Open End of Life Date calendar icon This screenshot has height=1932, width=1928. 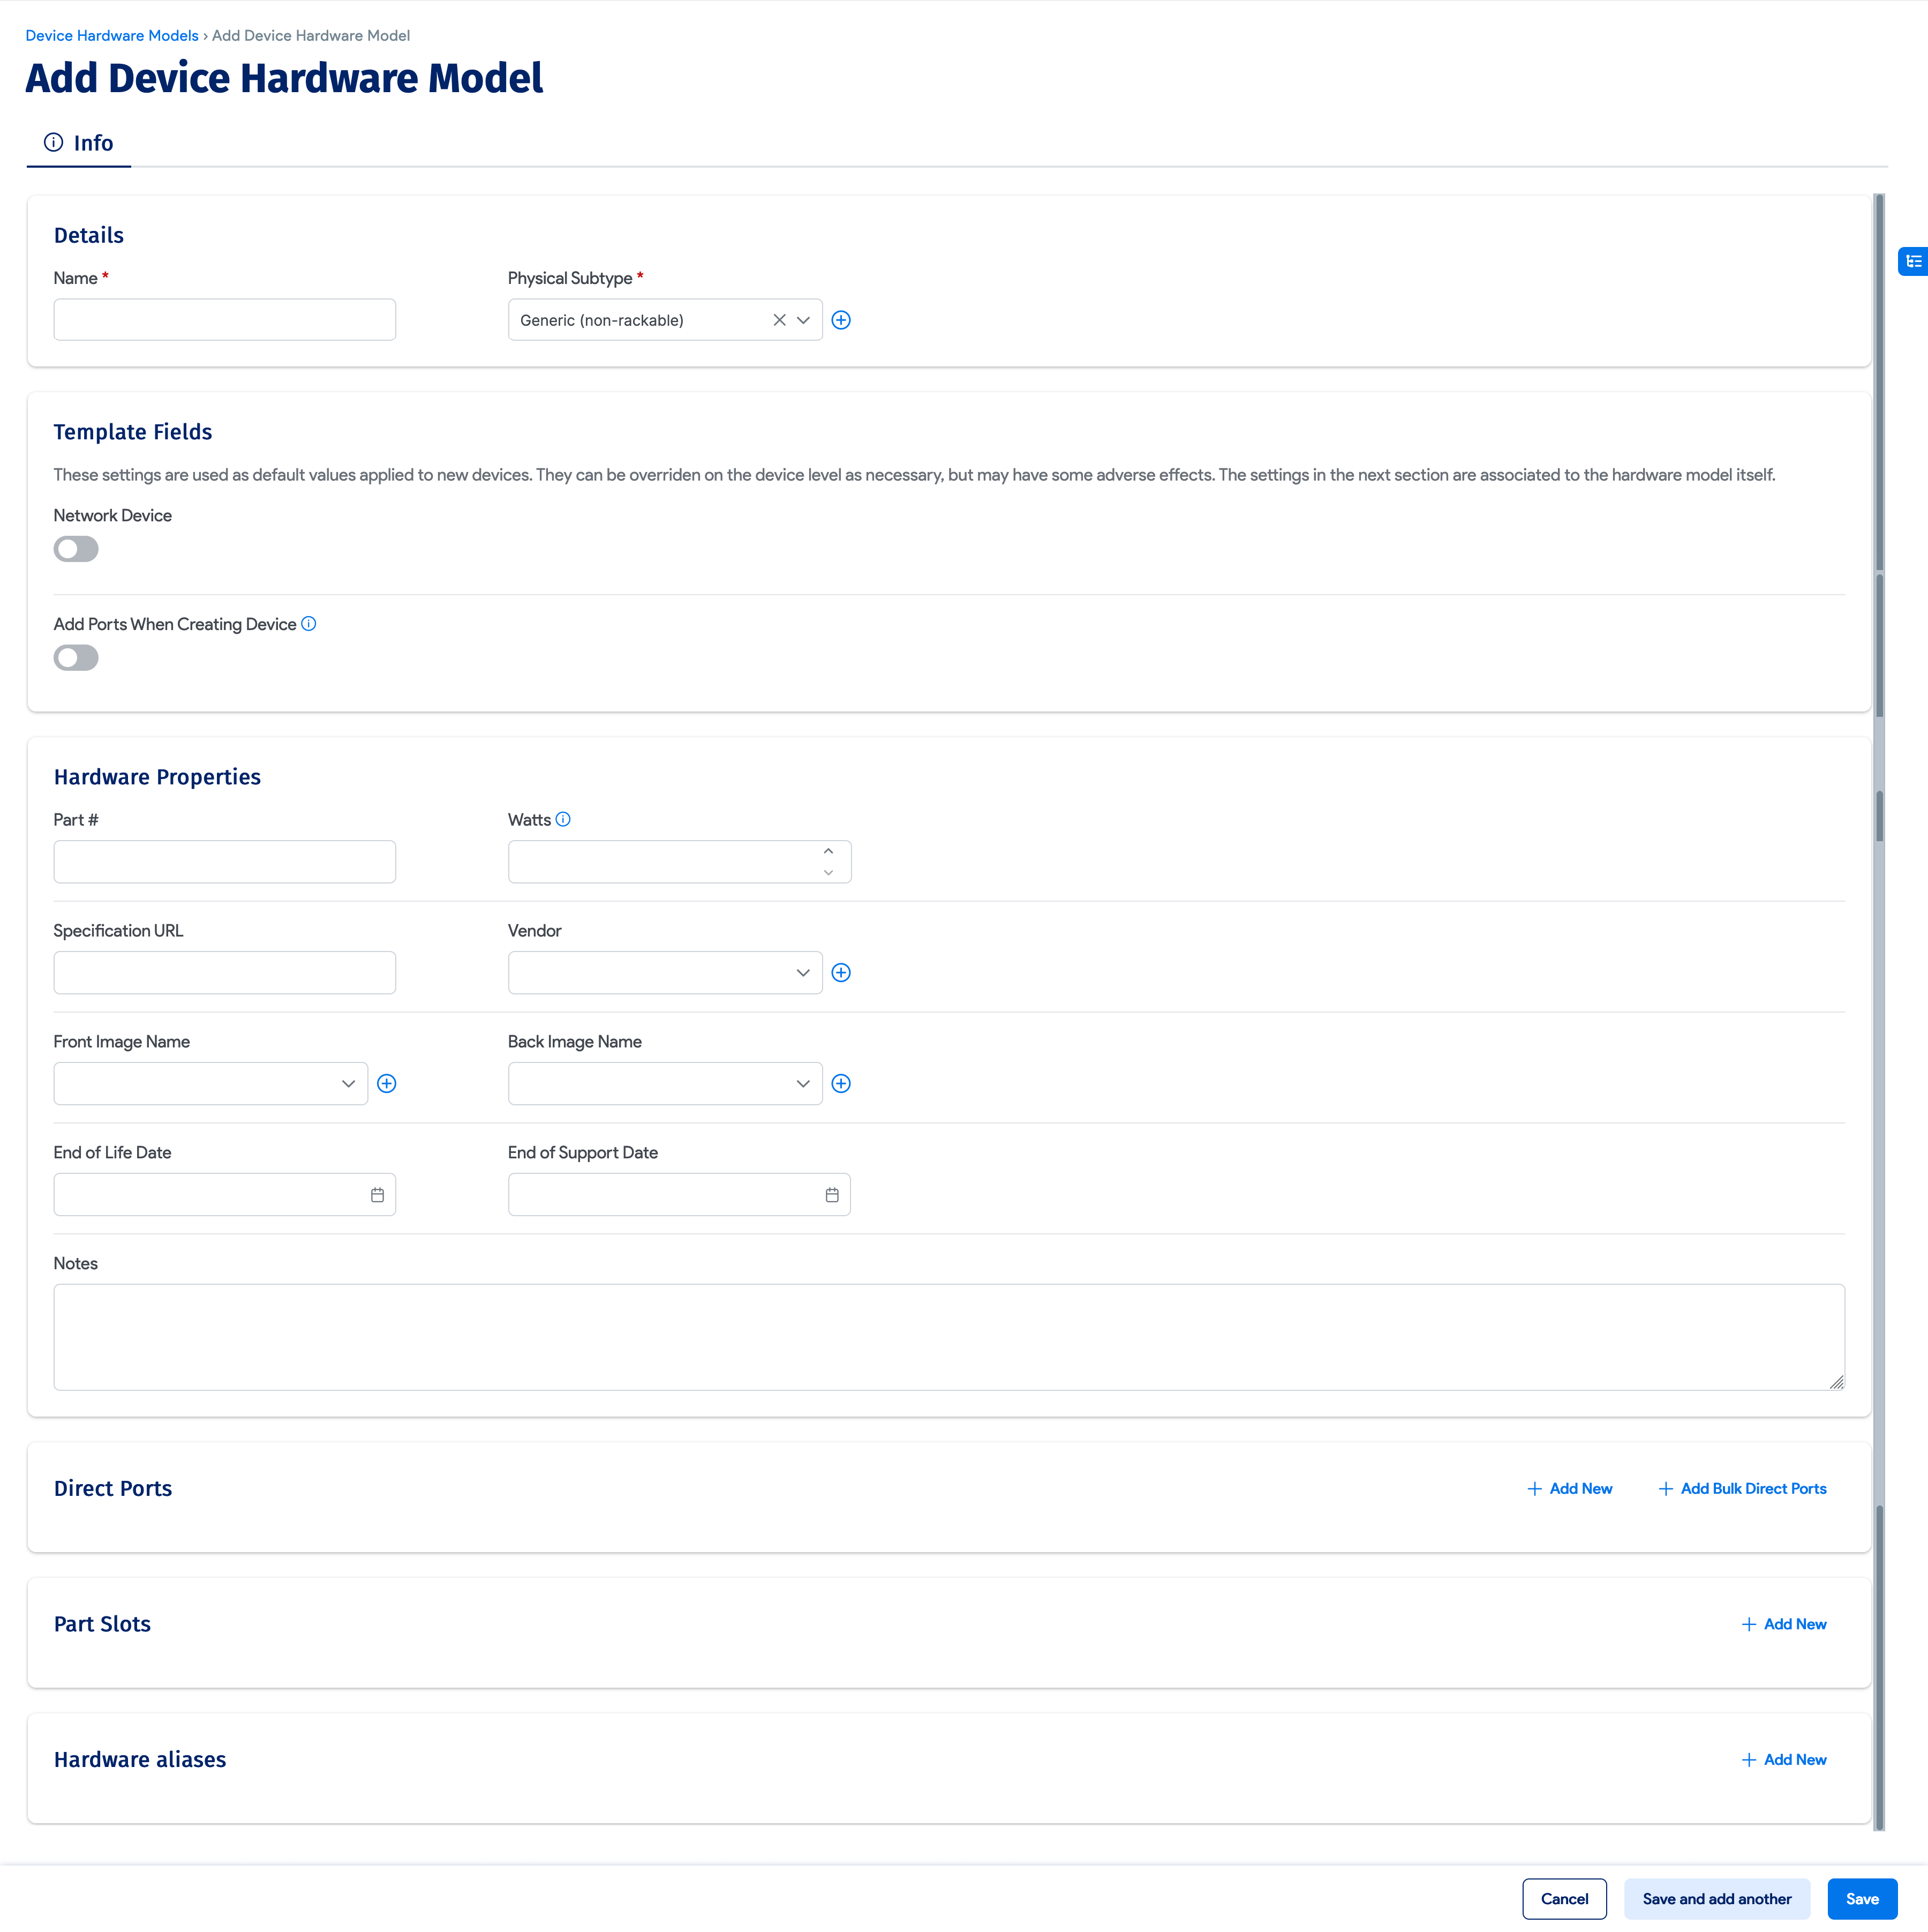[377, 1195]
